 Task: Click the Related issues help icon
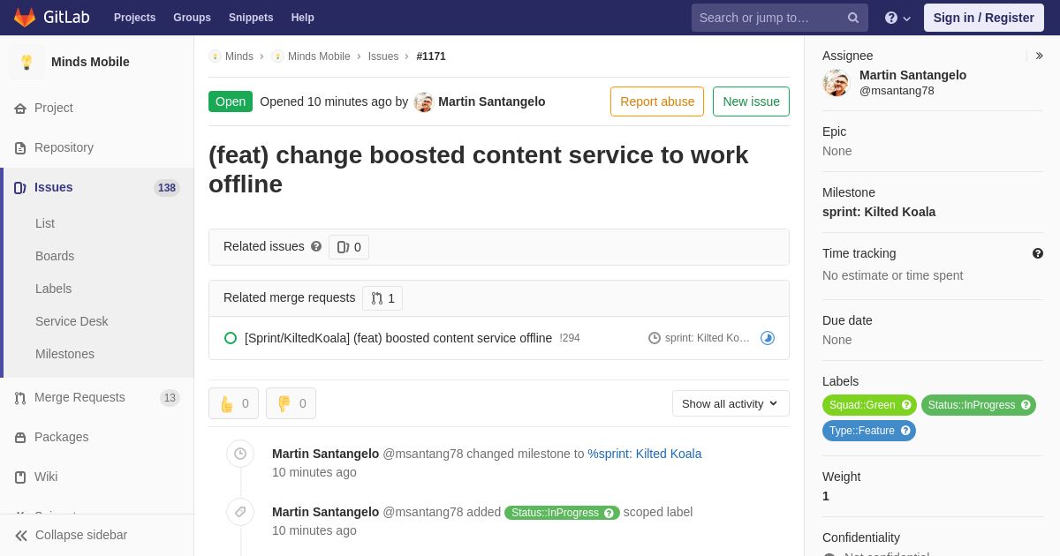pyautogui.click(x=316, y=247)
